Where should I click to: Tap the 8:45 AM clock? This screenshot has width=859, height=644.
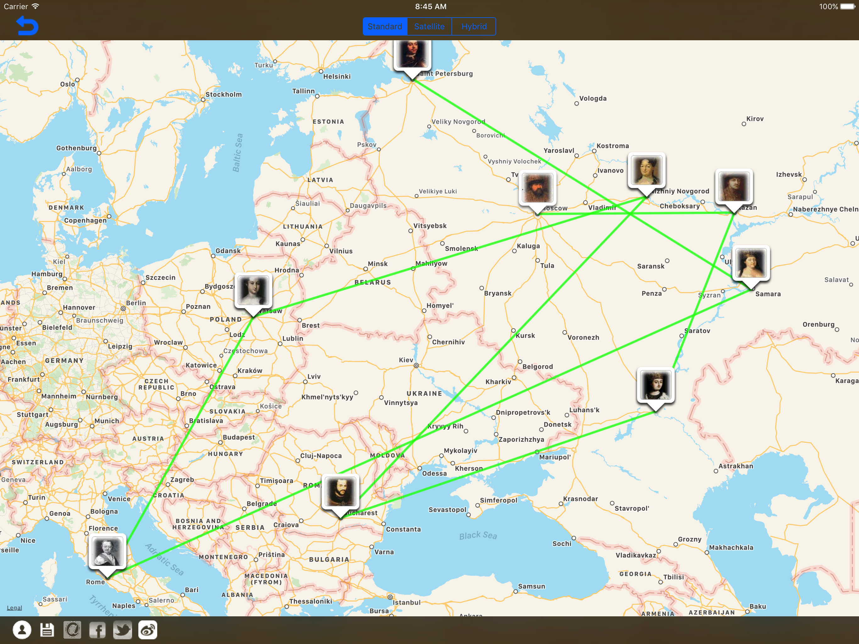coord(430,6)
